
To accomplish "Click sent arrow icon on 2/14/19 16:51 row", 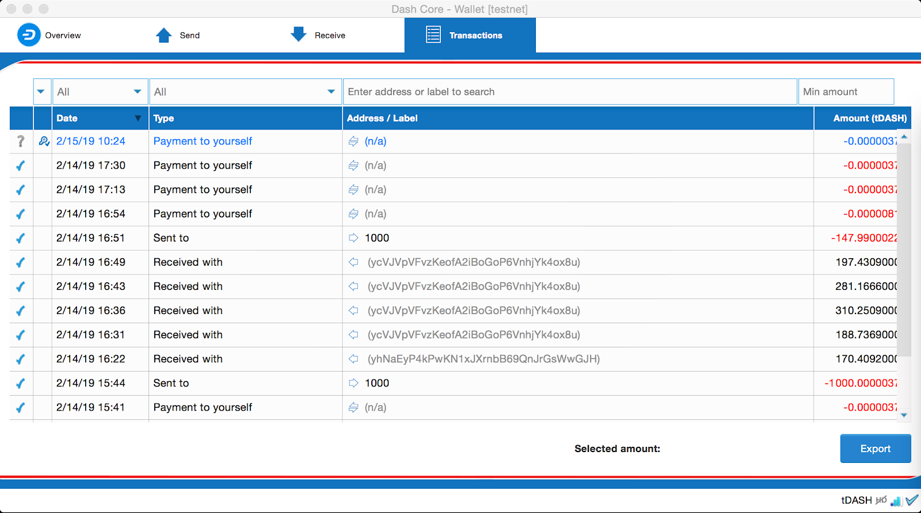I will pyautogui.click(x=353, y=238).
